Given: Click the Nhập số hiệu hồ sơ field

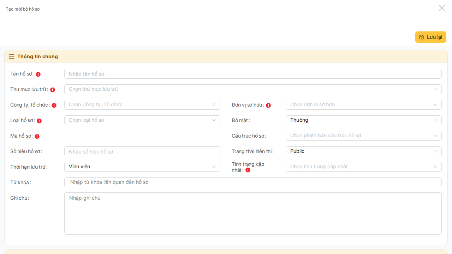Looking at the screenshot, I should pos(142,151).
